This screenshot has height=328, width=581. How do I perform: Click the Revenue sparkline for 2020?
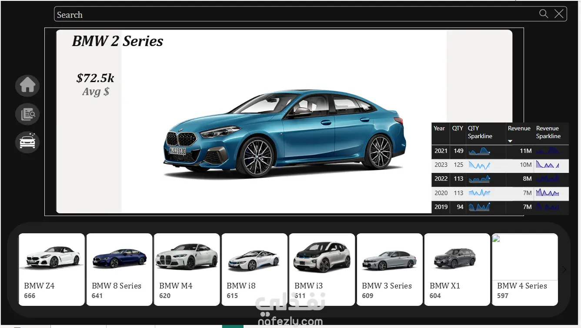(x=548, y=192)
